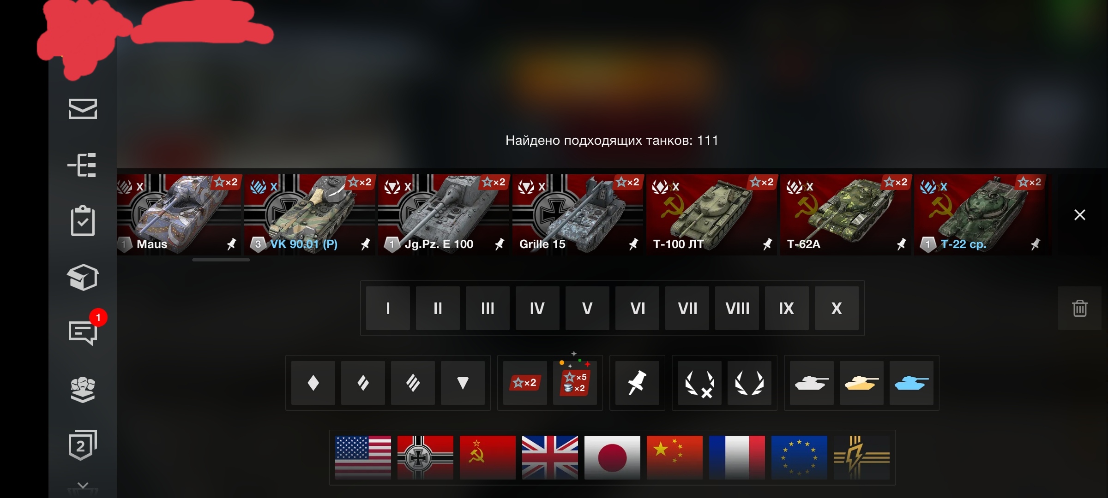Filter by light tank single diamond icon
Screen dimensions: 1108x498
313,383
